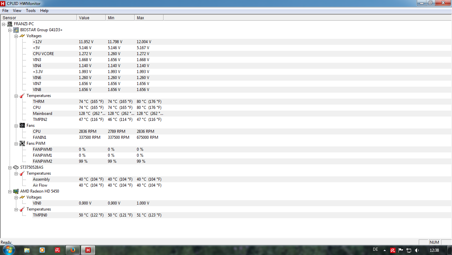Click the Fans node fan icon
Image resolution: width=452 pixels, height=255 pixels.
[22, 126]
